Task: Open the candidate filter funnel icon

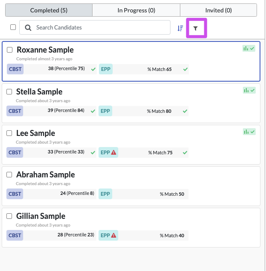Action: tap(195, 28)
